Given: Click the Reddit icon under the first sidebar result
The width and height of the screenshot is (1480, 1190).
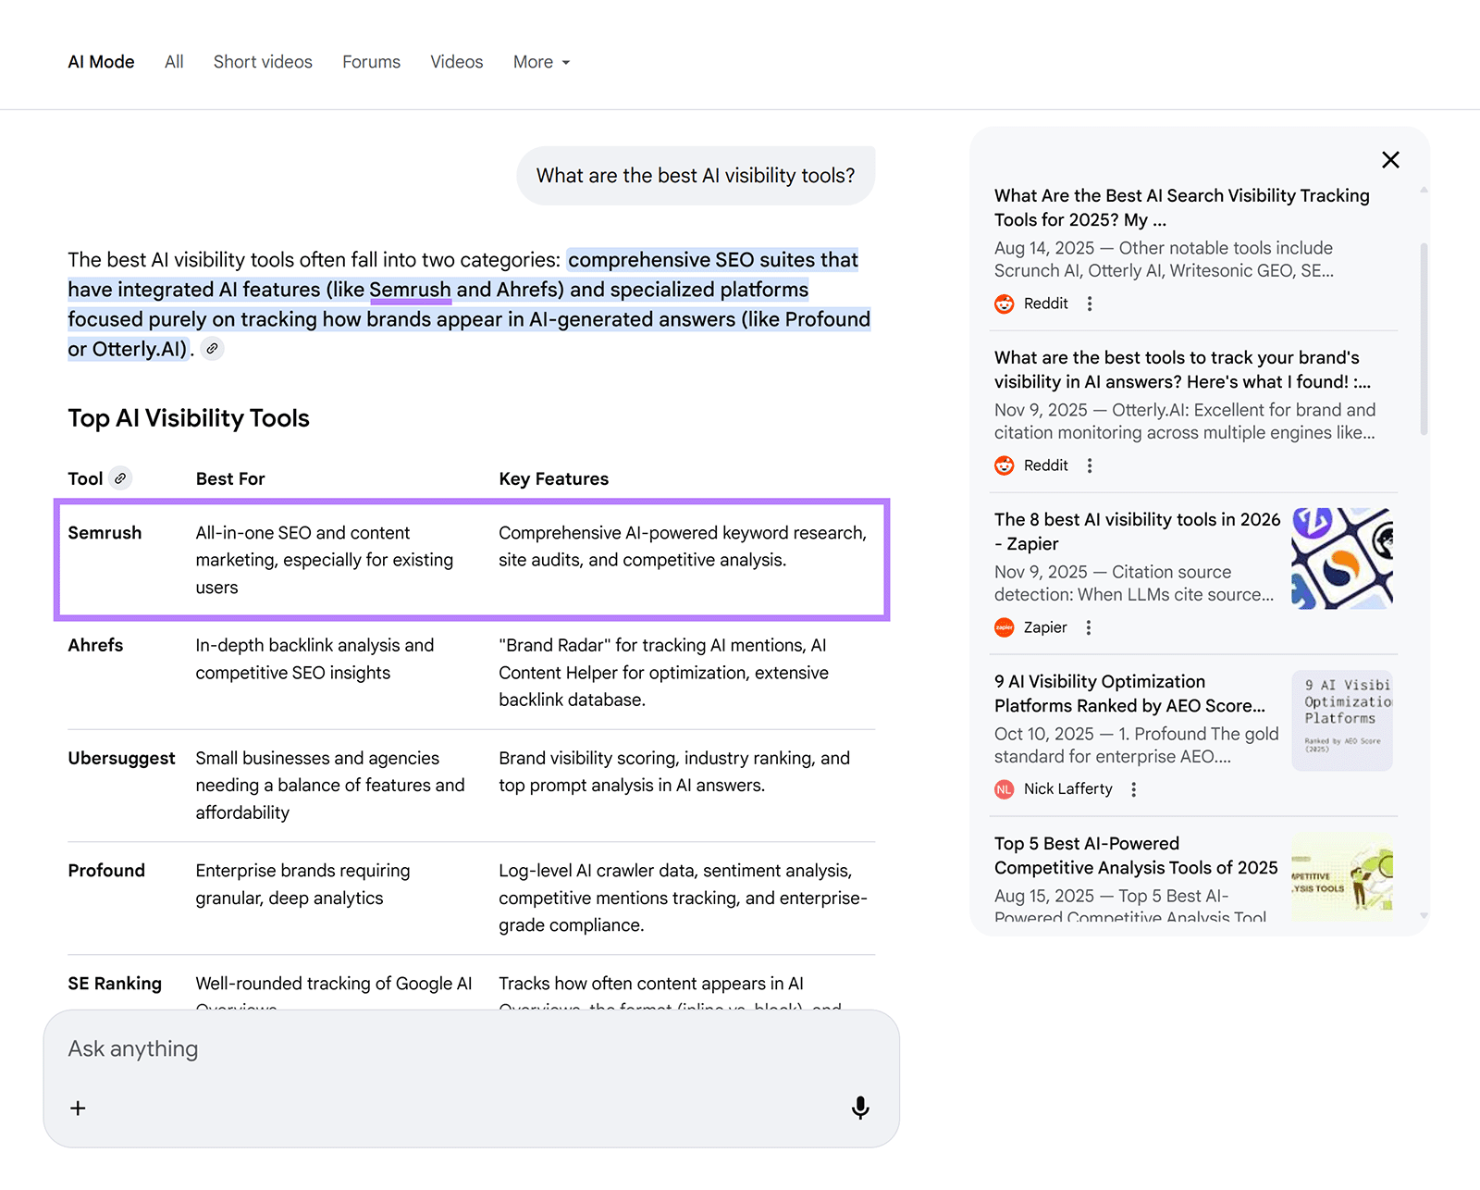Looking at the screenshot, I should (x=1004, y=304).
